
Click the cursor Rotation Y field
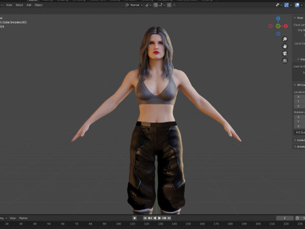click(299, 121)
